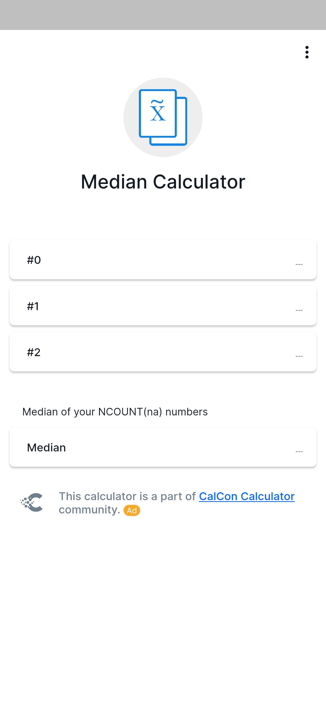Click the dashes placeholder in #1 row
The height and width of the screenshot is (708, 326).
pos(299,310)
